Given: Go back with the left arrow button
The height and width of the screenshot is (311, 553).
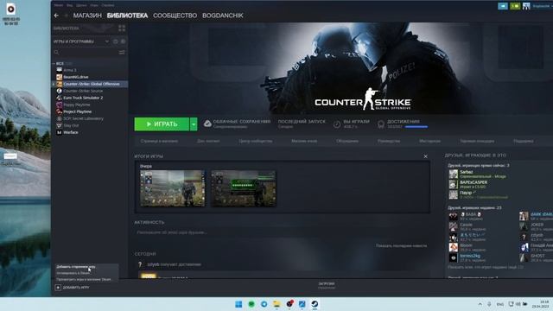Looking at the screenshot, I should point(56,16).
